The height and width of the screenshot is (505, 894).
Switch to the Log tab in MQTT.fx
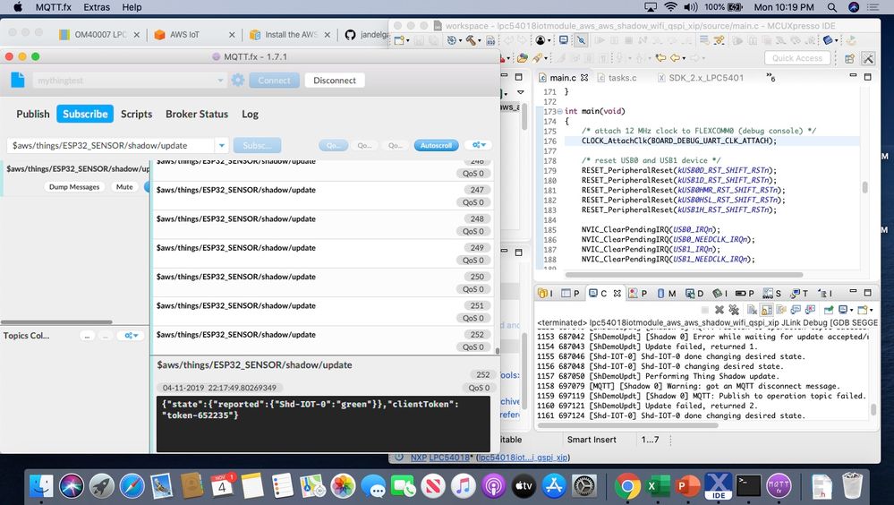[250, 114]
